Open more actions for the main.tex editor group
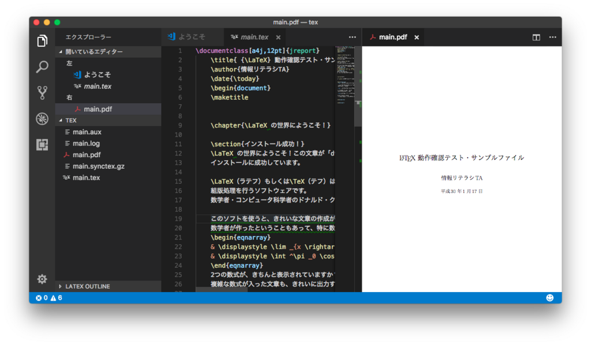The width and height of the screenshot is (591, 345). [x=353, y=37]
